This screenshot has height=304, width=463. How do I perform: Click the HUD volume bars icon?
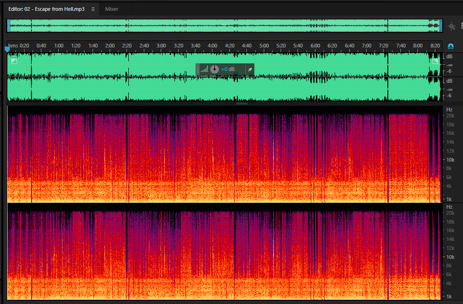204,70
